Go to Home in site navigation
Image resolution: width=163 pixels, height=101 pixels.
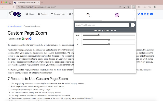[30, 14]
